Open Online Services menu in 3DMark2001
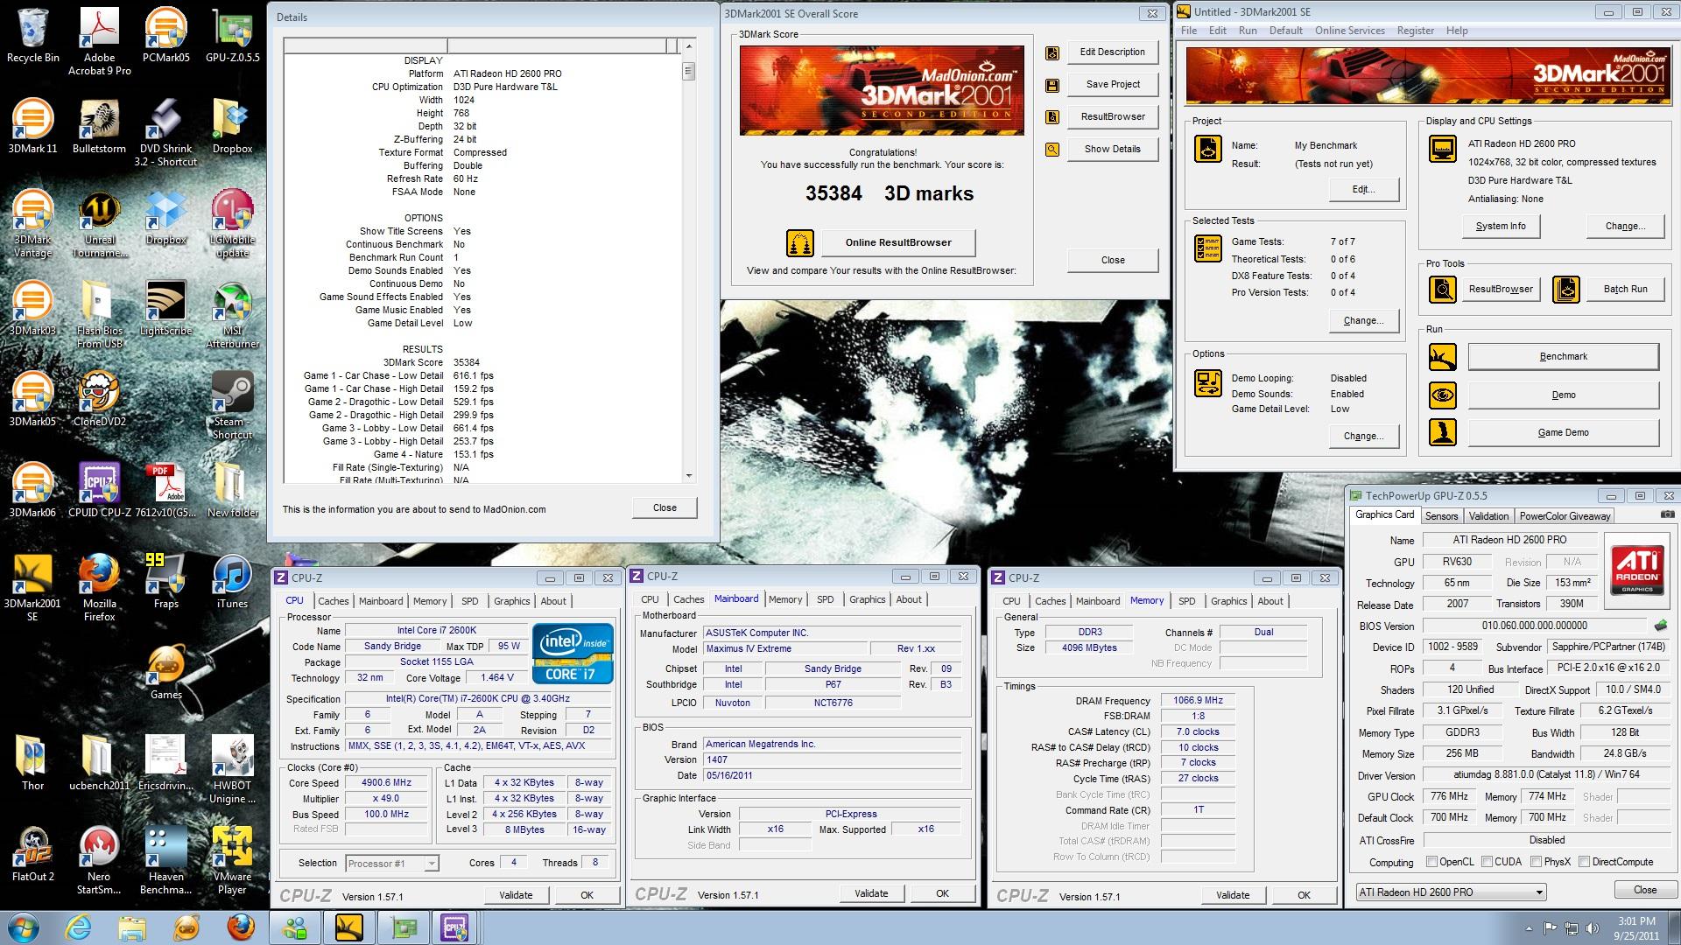This screenshot has height=945, width=1681. [x=1349, y=31]
